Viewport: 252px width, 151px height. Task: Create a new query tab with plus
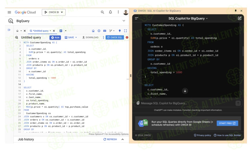pyautogui.click(x=61, y=31)
